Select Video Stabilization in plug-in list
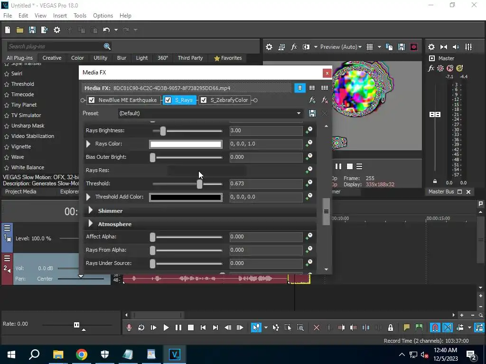Viewport: 486px width, 364px height. [33, 136]
